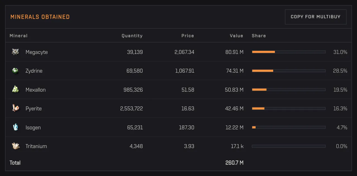Click Tritanium value 17.1 k

click(237, 146)
